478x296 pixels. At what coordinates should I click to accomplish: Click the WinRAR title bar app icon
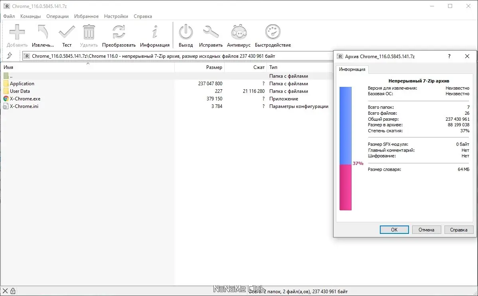point(7,6)
